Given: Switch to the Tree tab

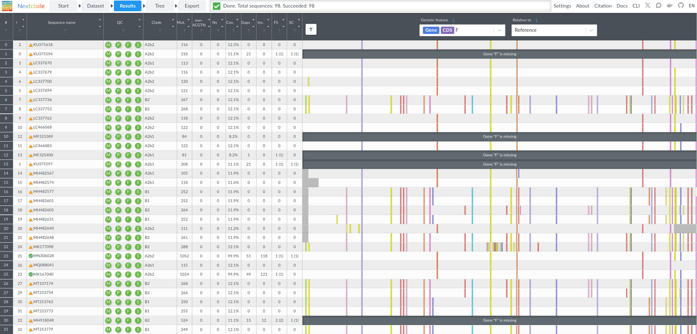Looking at the screenshot, I should [x=160, y=6].
